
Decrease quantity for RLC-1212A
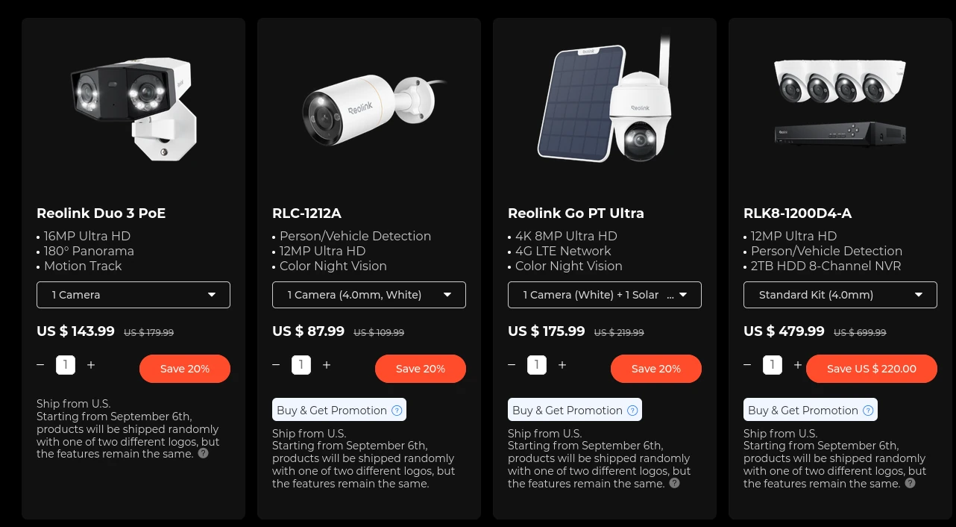pos(276,365)
